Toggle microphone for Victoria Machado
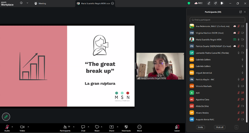249x133 pixels. (x=239, y=86)
